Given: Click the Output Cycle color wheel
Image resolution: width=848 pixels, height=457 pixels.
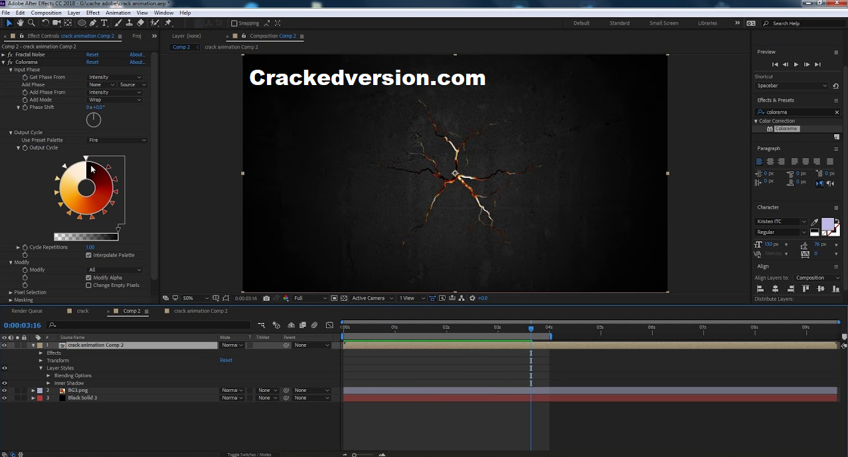Looking at the screenshot, I should pos(86,188).
